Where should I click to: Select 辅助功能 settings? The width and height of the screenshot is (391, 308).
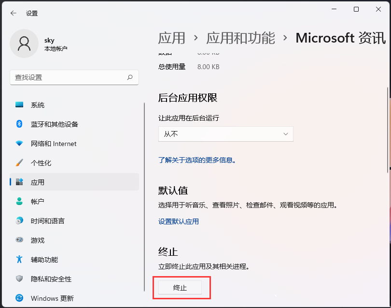point(42,260)
